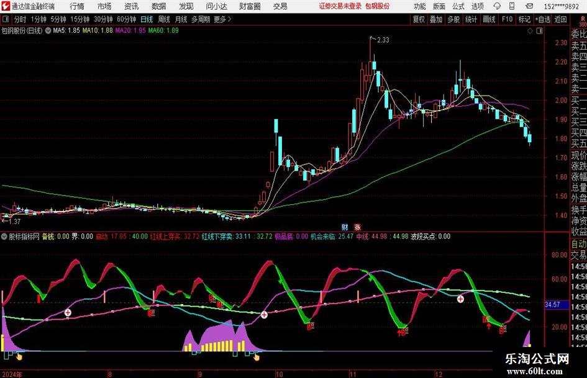Switch to the 月线 period

point(181,19)
